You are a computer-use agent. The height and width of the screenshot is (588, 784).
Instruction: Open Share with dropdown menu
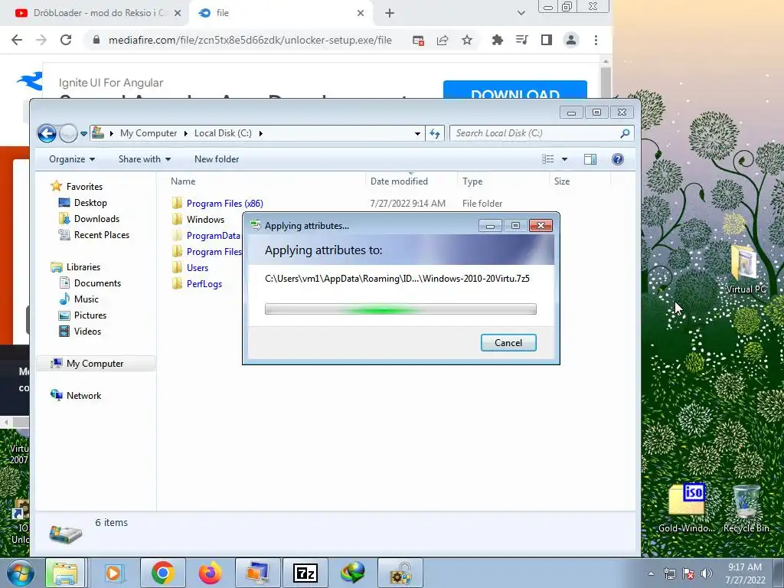point(145,159)
